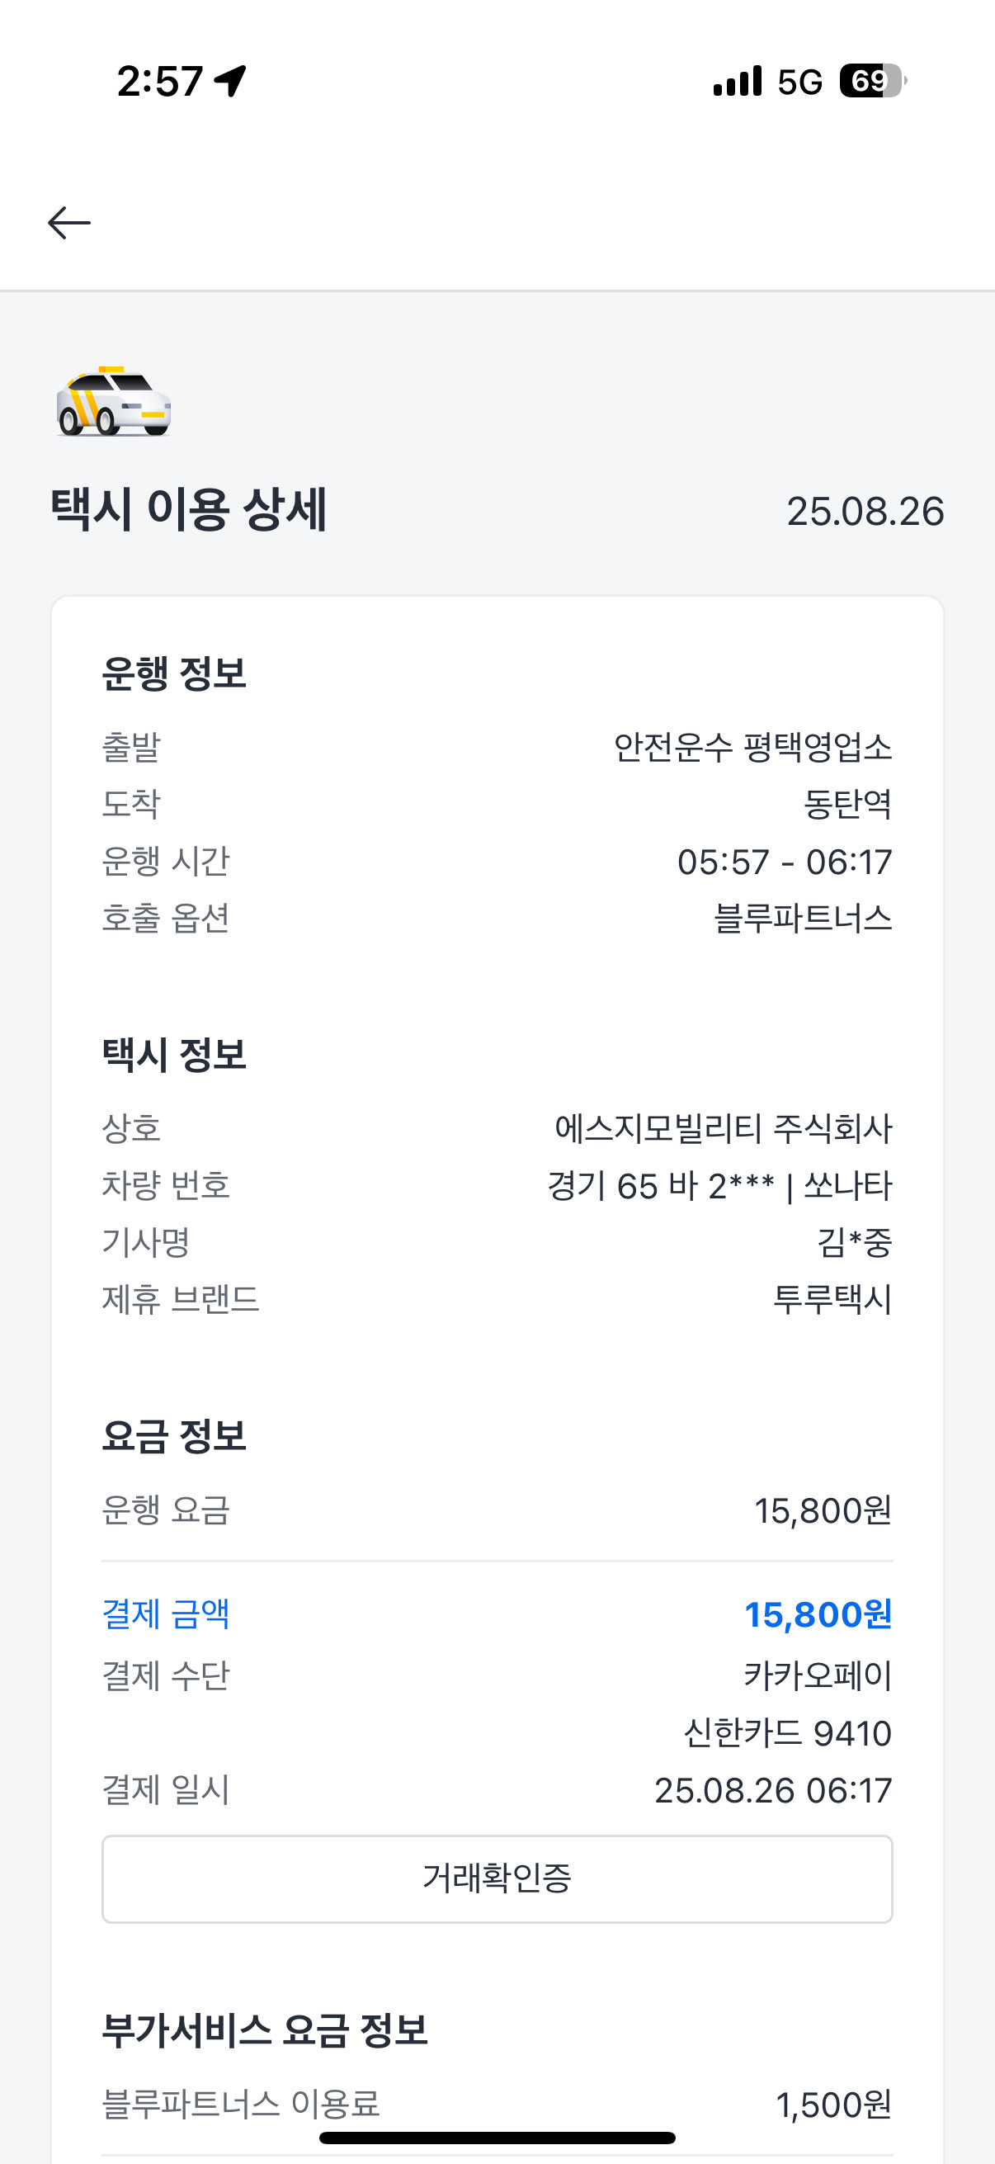Screen dimensions: 995x2164
Task: Open the 거래확인증 receipt button
Action: point(497,1878)
